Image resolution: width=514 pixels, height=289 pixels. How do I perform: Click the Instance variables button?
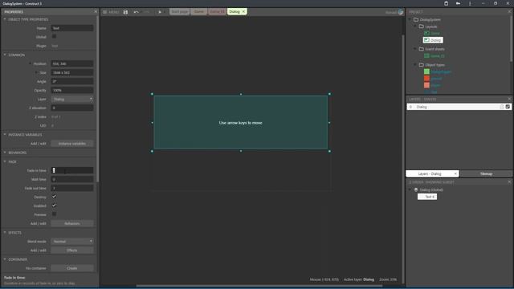[72, 144]
